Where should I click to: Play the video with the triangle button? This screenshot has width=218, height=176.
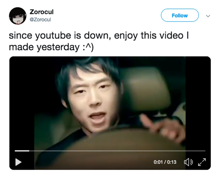(18, 162)
